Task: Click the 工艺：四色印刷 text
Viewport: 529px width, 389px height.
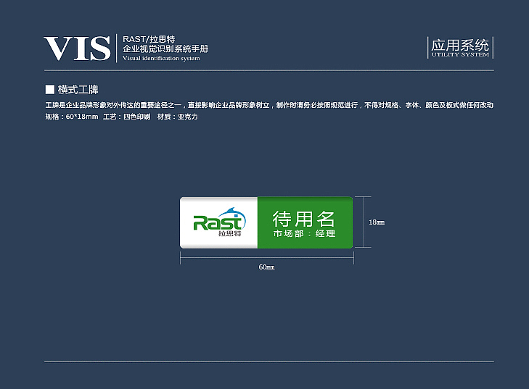Action: [x=127, y=117]
